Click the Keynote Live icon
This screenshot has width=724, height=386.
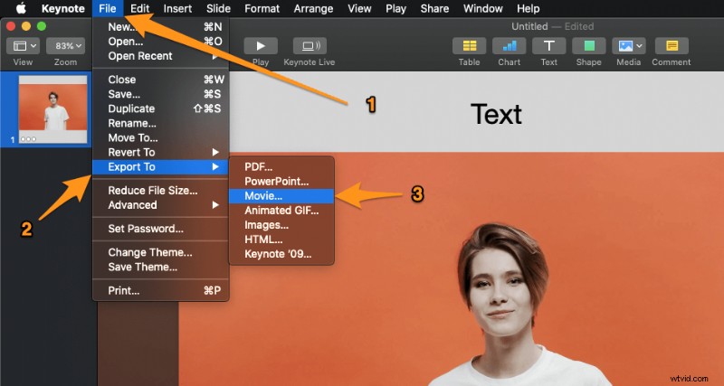point(310,46)
